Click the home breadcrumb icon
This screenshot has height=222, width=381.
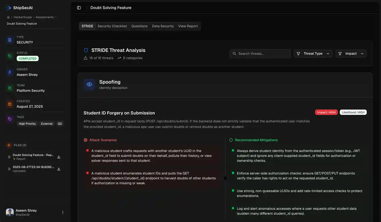coord(8,17)
